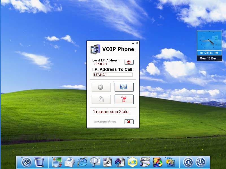Open the recycle bin in the dock
Viewport: 226px width, 169px height.
(x=39, y=162)
